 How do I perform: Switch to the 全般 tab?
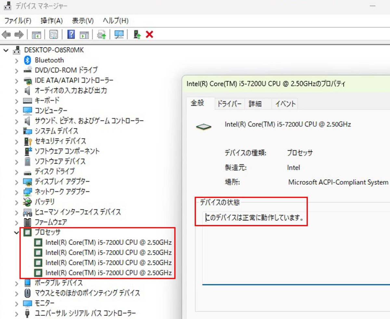point(201,103)
